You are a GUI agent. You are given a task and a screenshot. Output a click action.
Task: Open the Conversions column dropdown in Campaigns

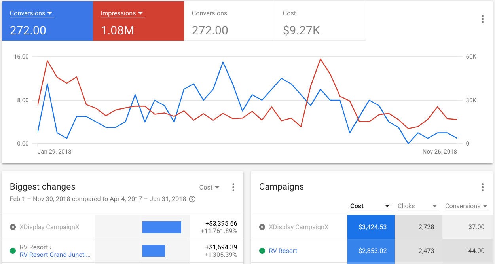click(485, 206)
